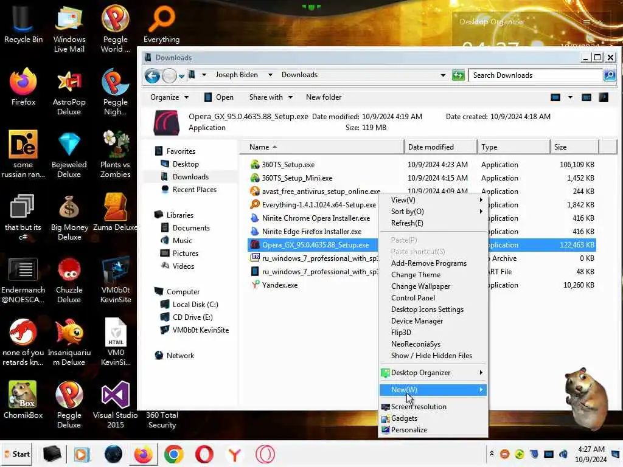Open AstroPop Deluxe desktop icon
The height and width of the screenshot is (467, 623).
69,93
